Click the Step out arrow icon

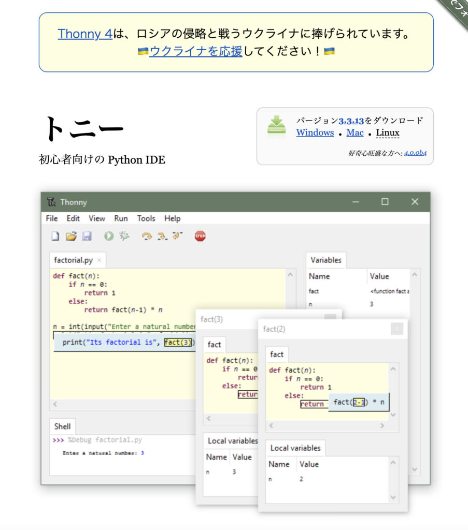click(x=177, y=235)
